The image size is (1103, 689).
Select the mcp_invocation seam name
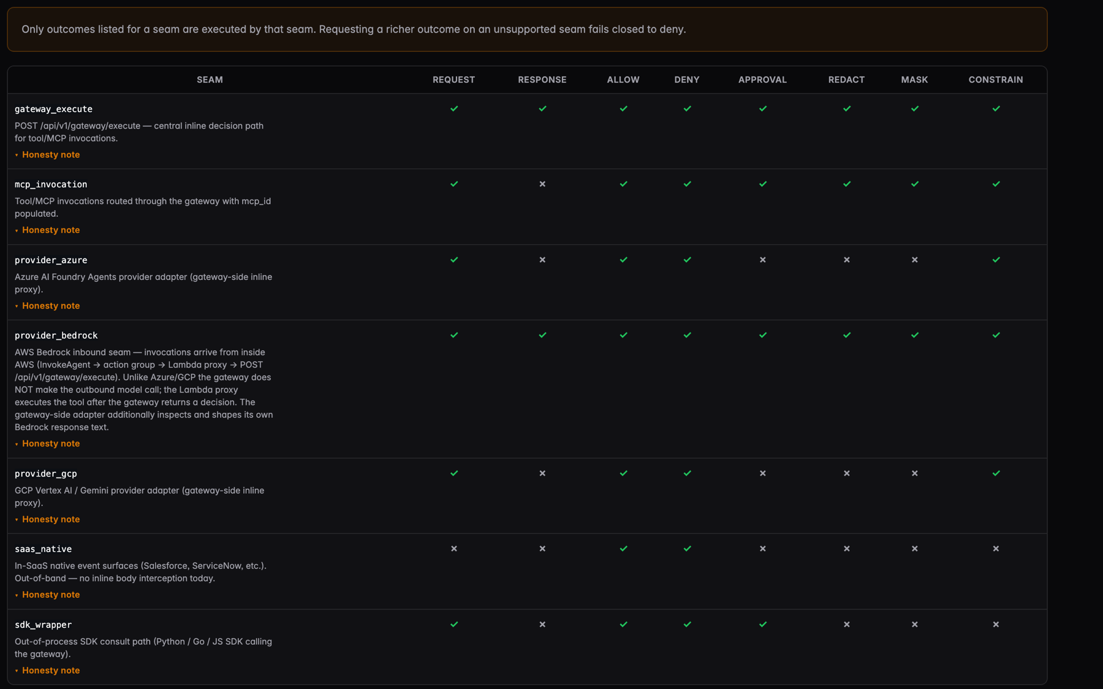51,184
